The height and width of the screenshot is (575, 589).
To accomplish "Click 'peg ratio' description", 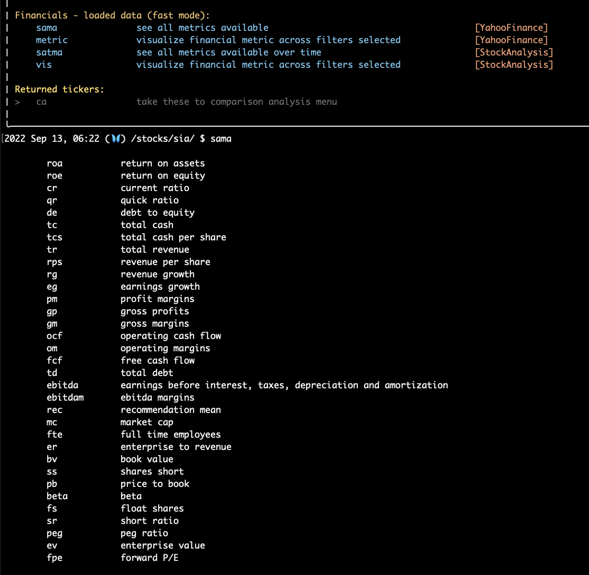I will pyautogui.click(x=144, y=533).
